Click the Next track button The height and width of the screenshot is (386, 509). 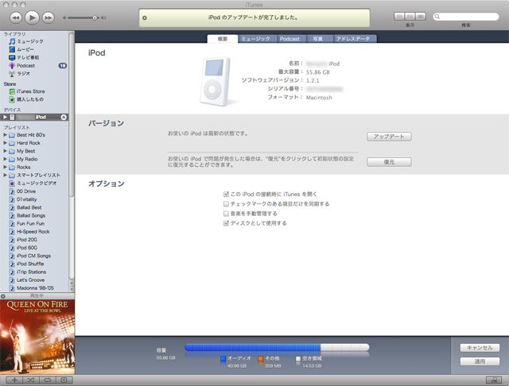(48, 17)
